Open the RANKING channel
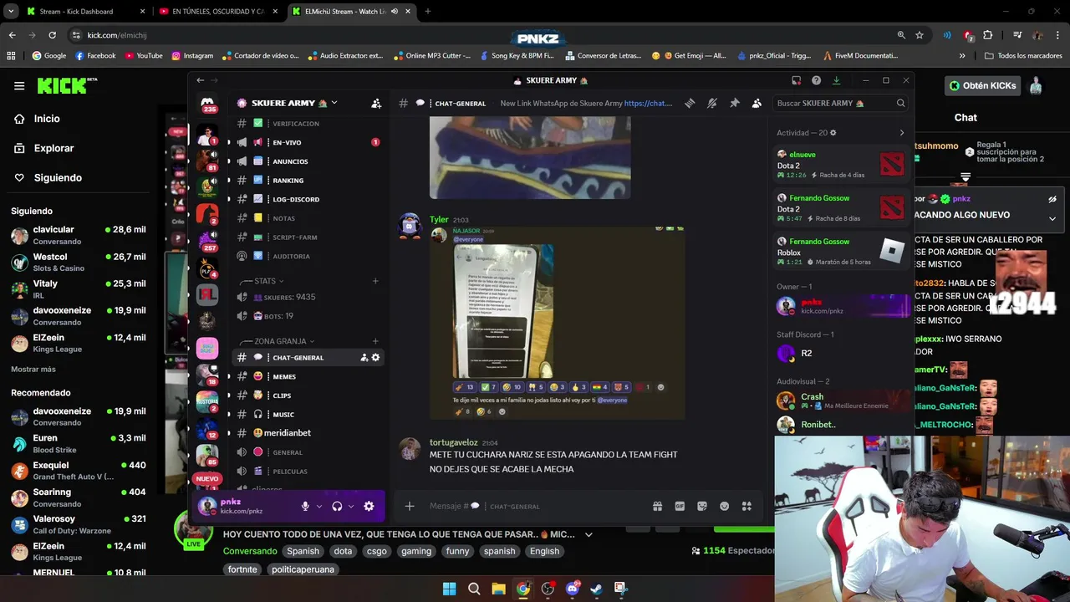 coord(308,181)
